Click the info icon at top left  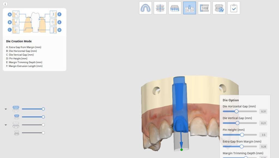coord(5,4)
